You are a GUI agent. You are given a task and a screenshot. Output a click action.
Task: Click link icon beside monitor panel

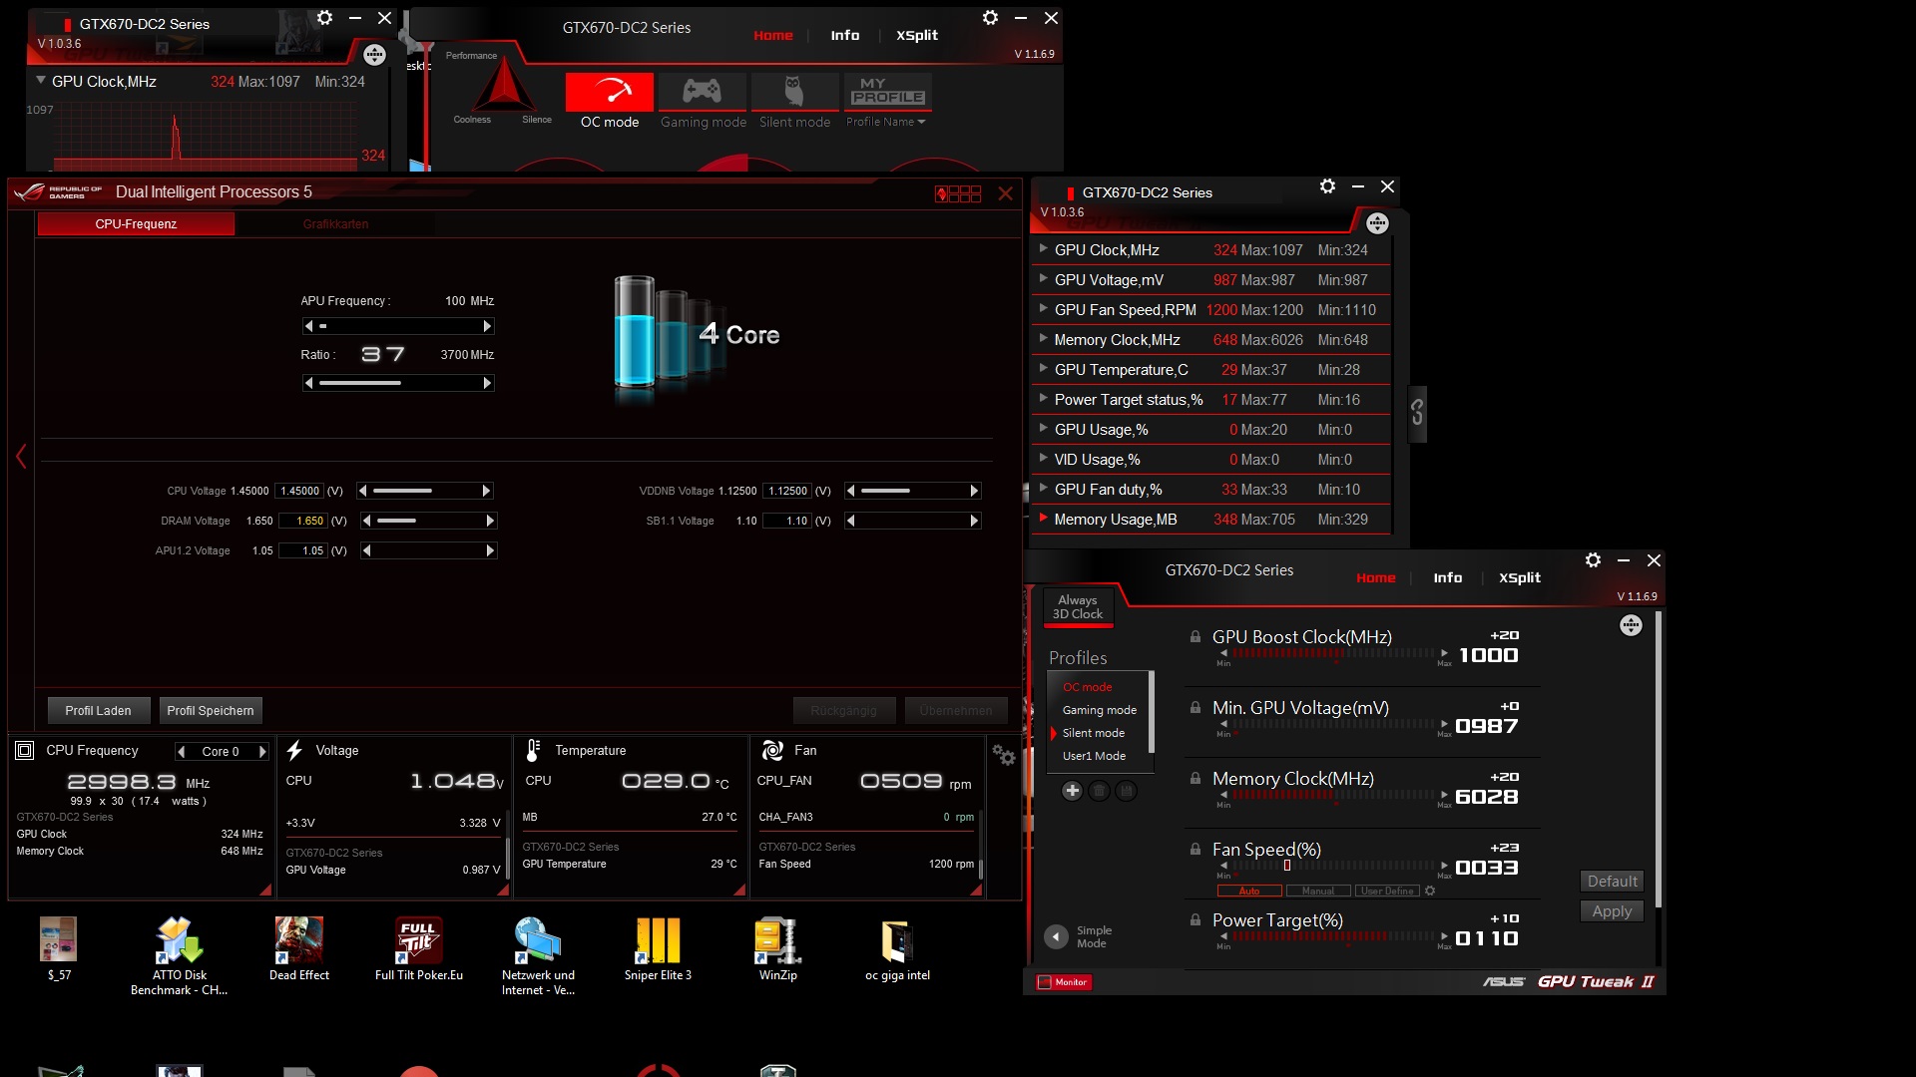(x=1417, y=412)
